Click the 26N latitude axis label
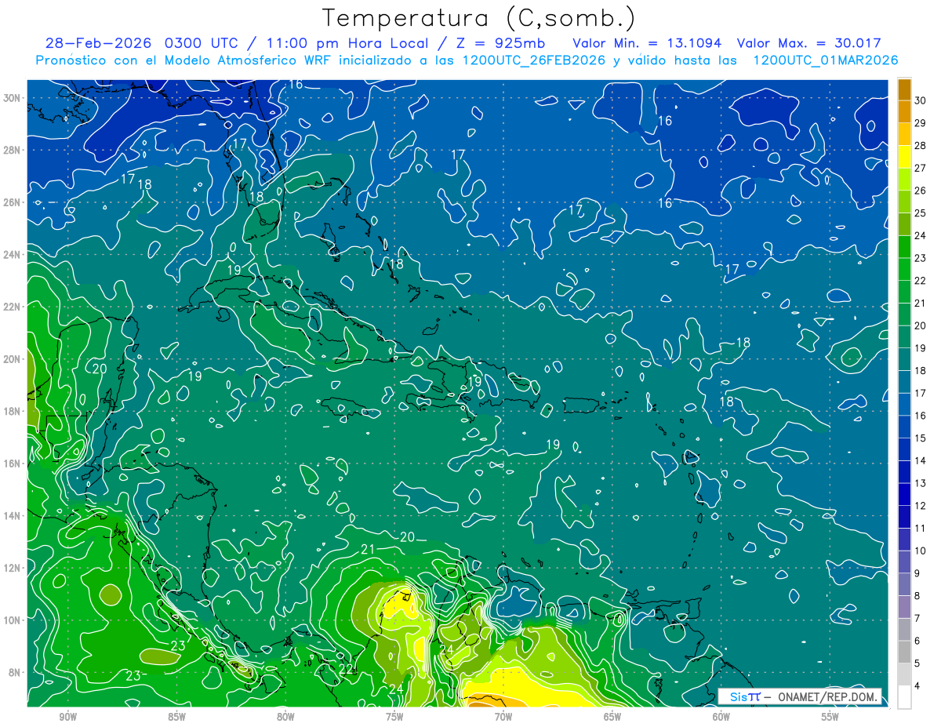Screen dimensions: 941x727 (x=13, y=202)
